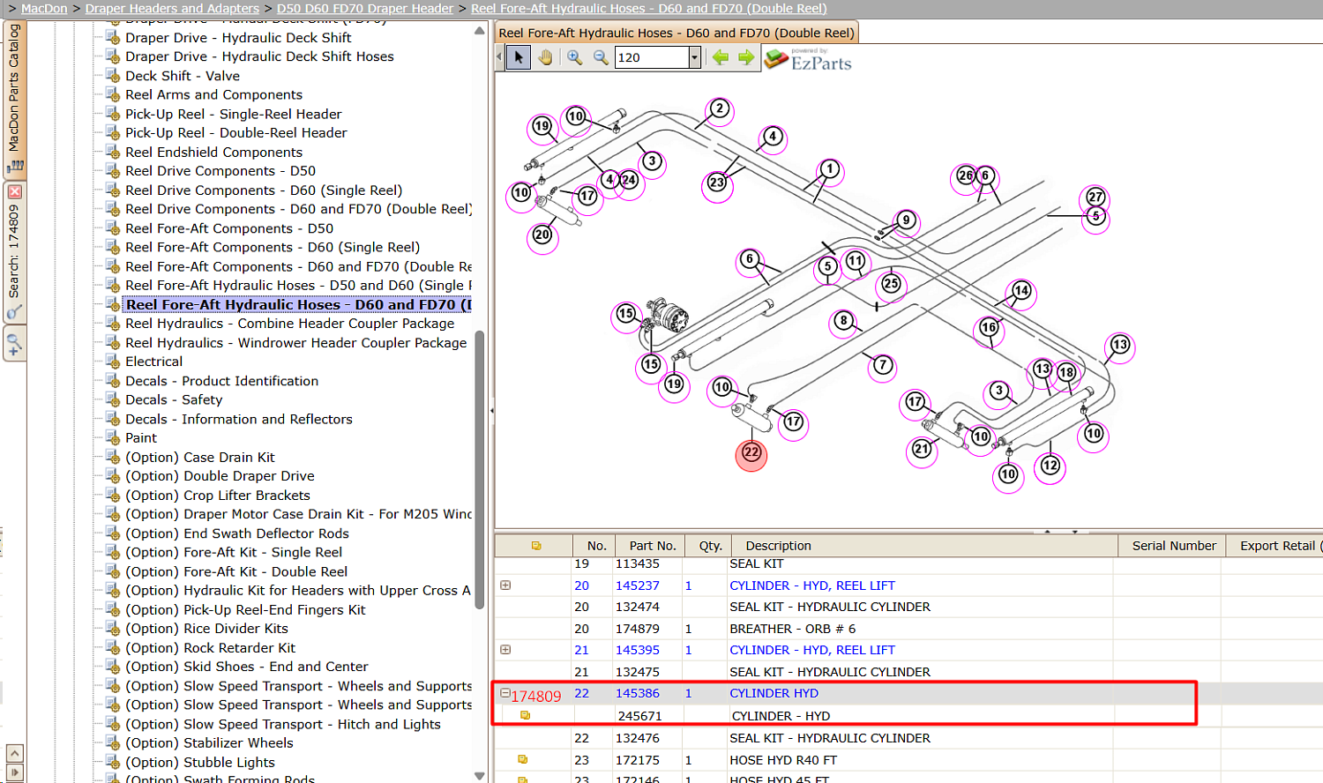Select the arrow pointer tool
This screenshot has width=1323, height=783.
click(x=519, y=57)
